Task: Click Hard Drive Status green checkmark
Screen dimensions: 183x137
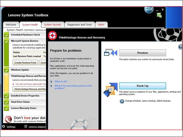Action: pos(6,102)
